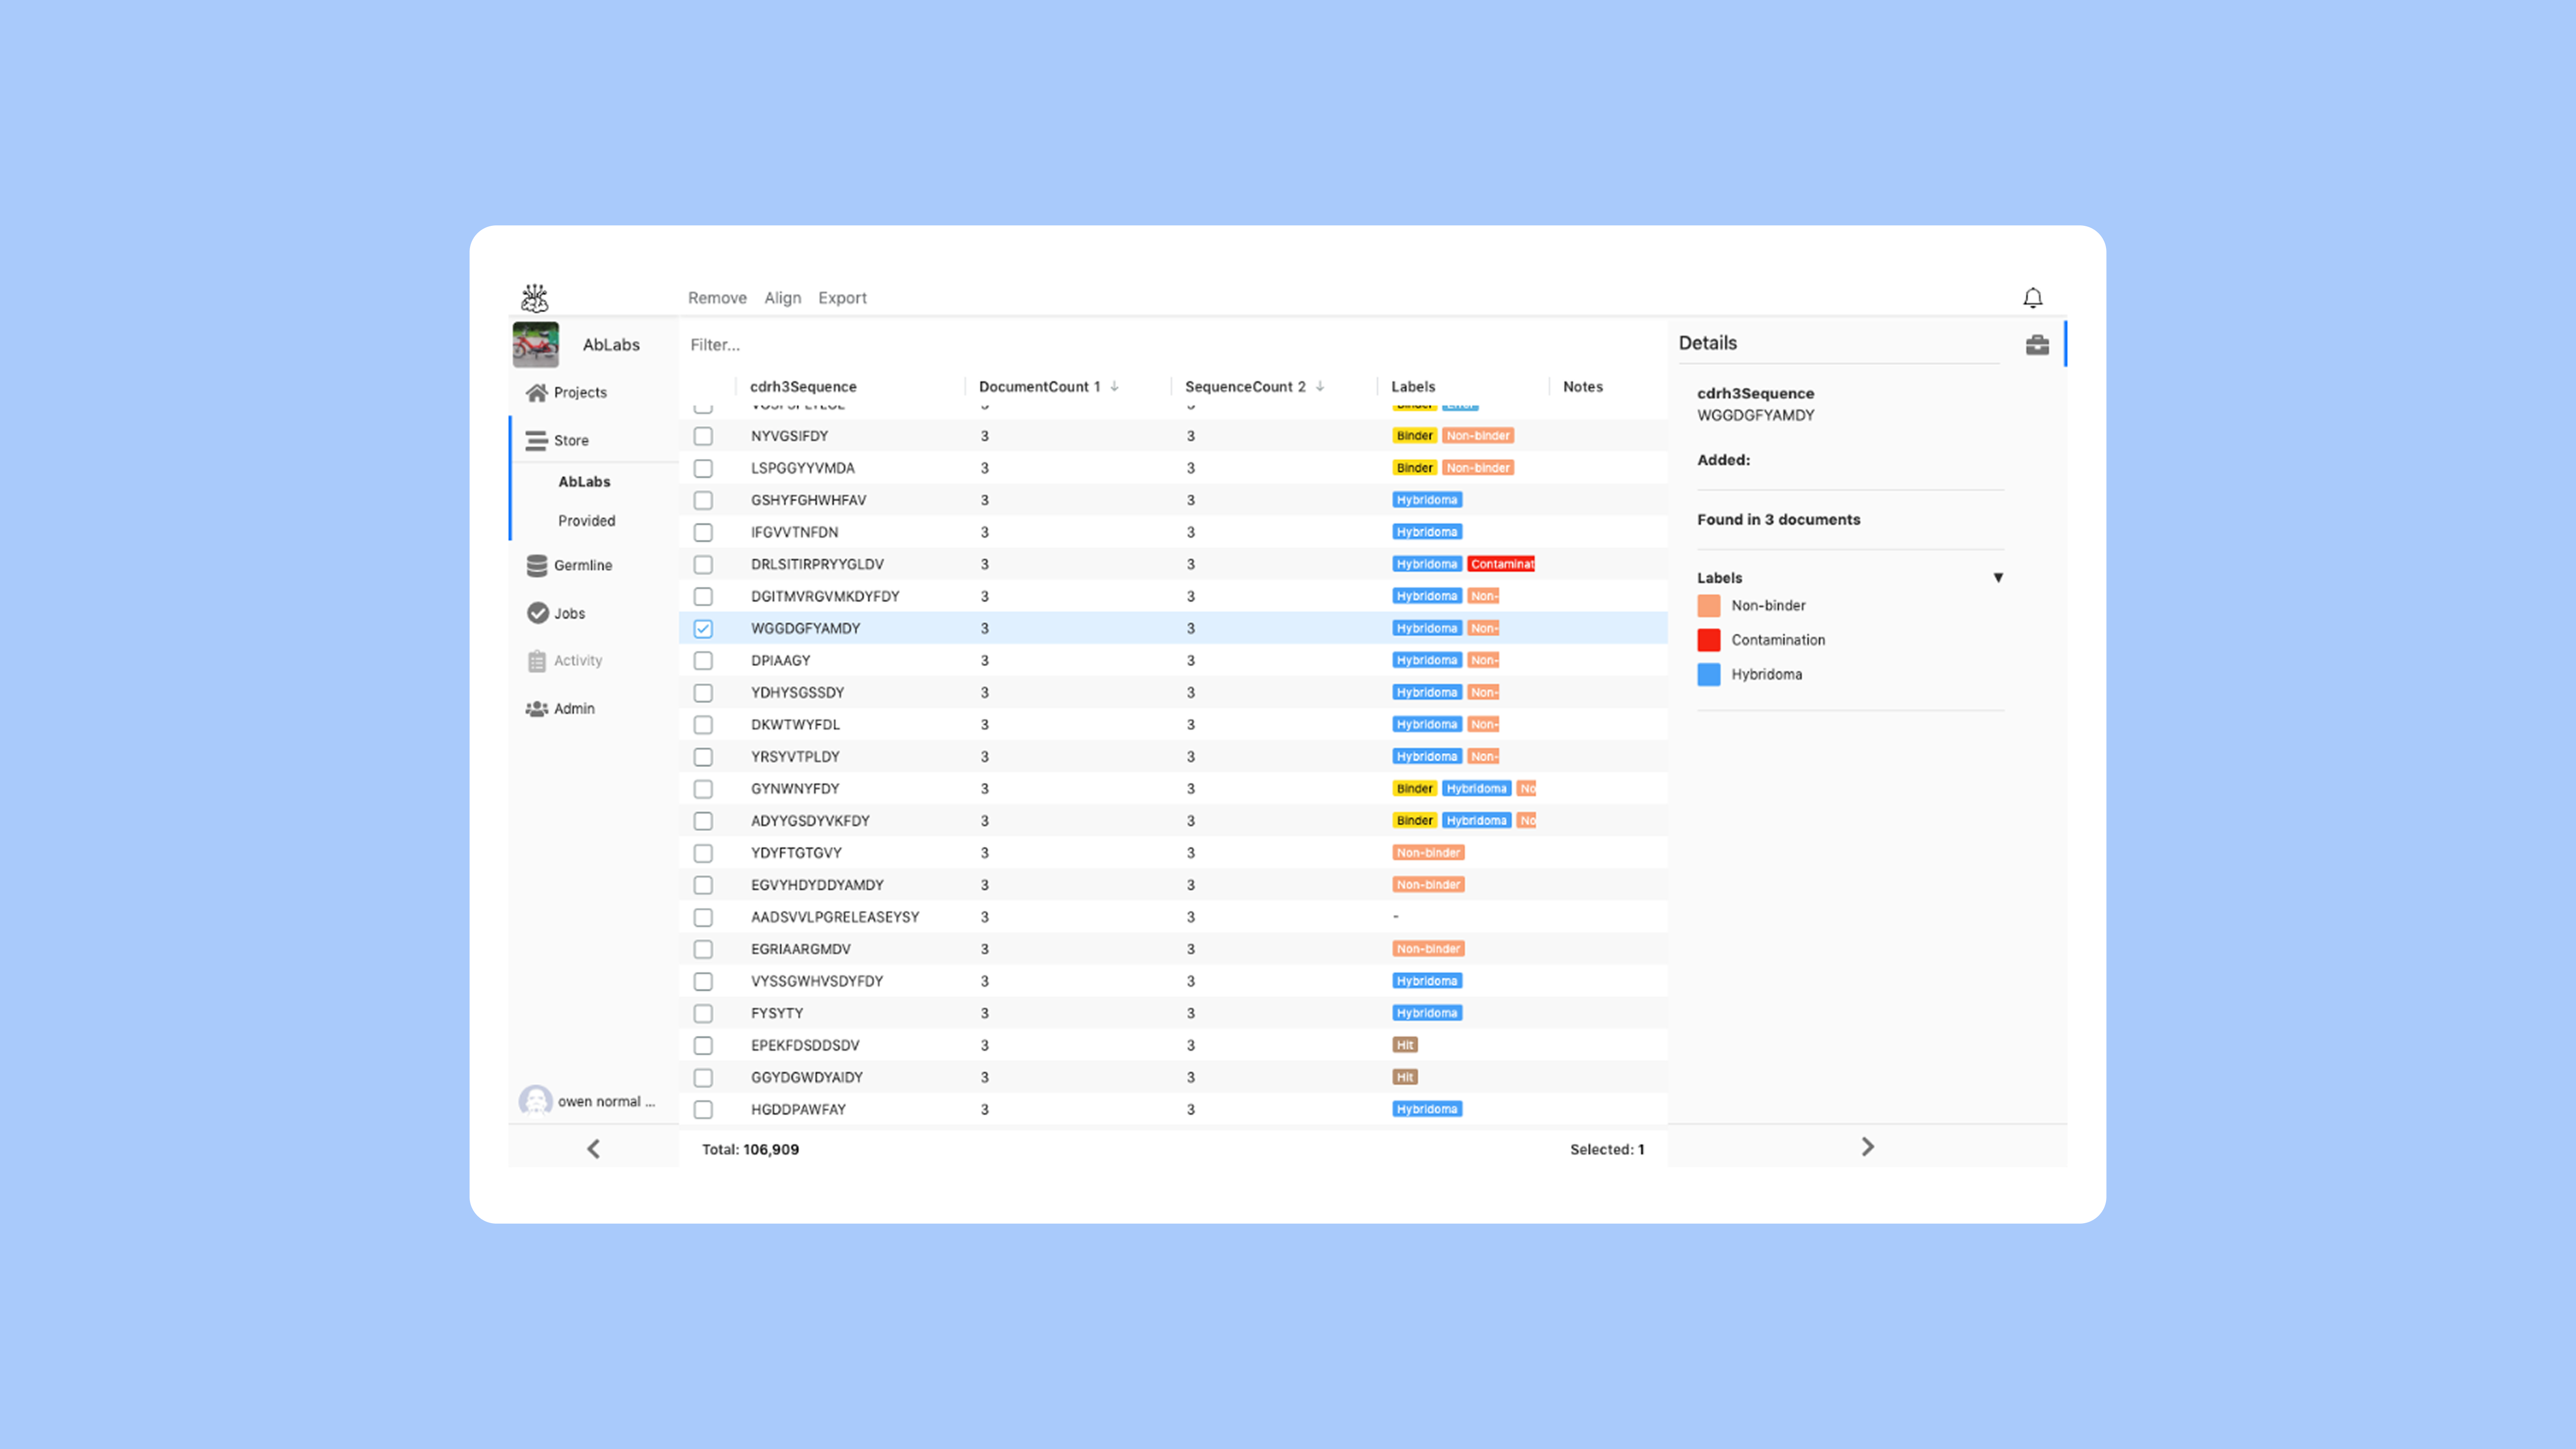
Task: Click Contamination red color swatch
Action: pyautogui.click(x=1709, y=640)
